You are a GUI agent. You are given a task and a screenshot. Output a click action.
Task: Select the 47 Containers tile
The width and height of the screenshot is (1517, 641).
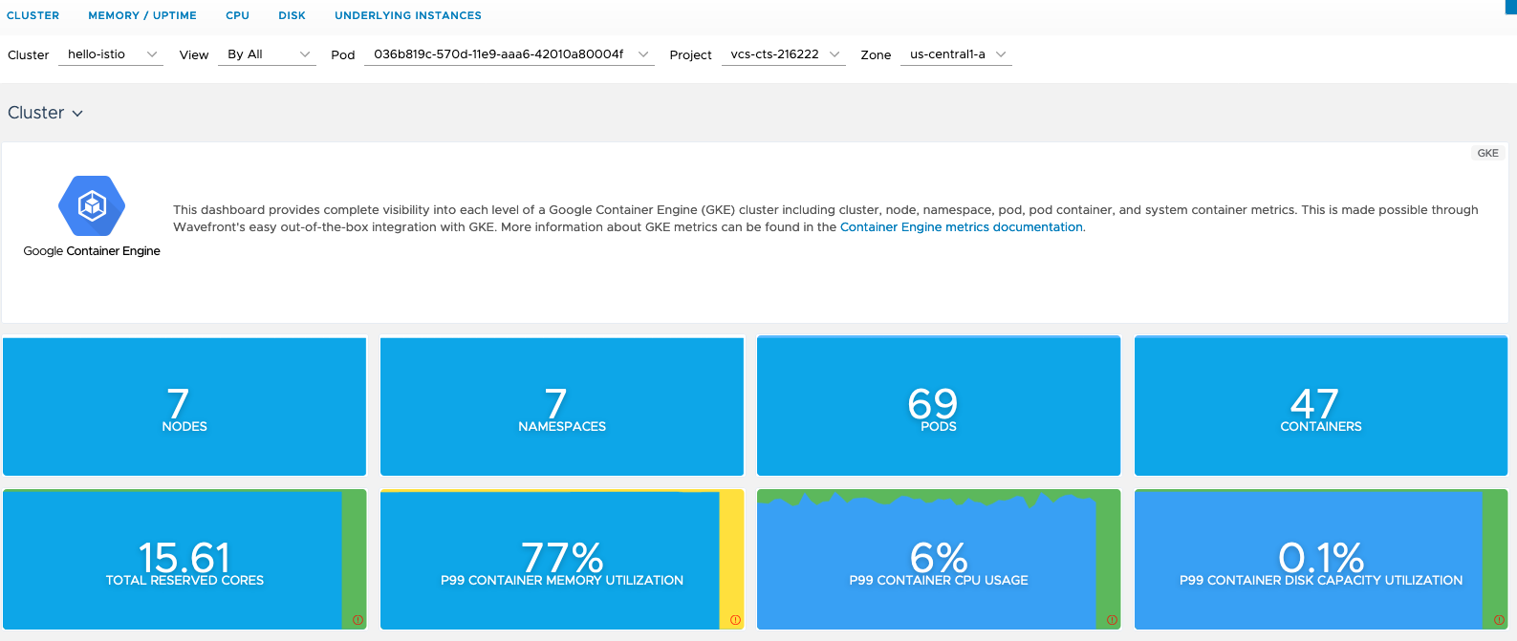pyautogui.click(x=1321, y=406)
